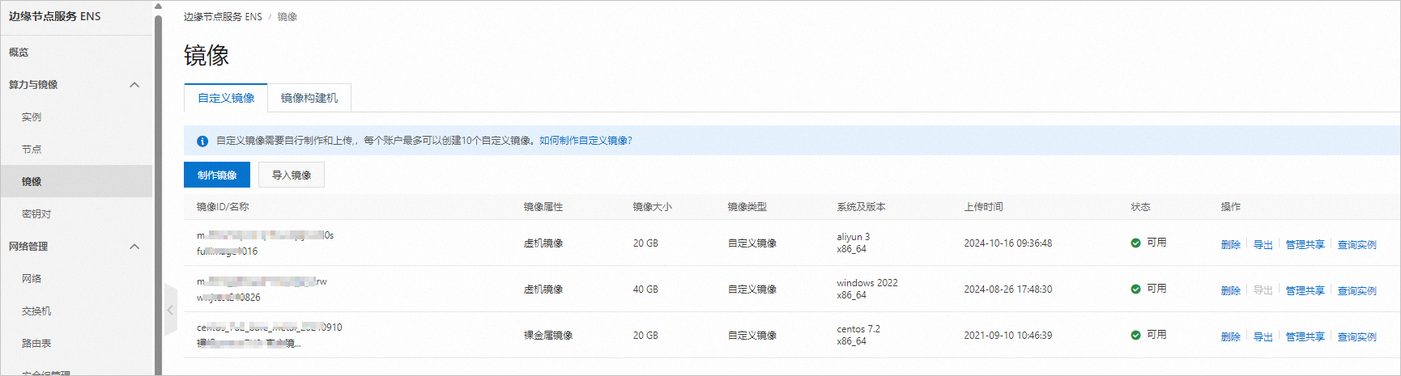This screenshot has height=376, width=1401.
Task: Open 节点 in the sidebar
Action: click(x=32, y=149)
